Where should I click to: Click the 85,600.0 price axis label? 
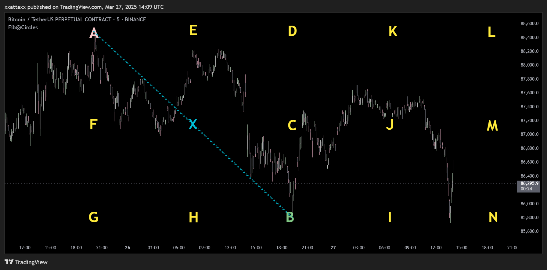530,231
